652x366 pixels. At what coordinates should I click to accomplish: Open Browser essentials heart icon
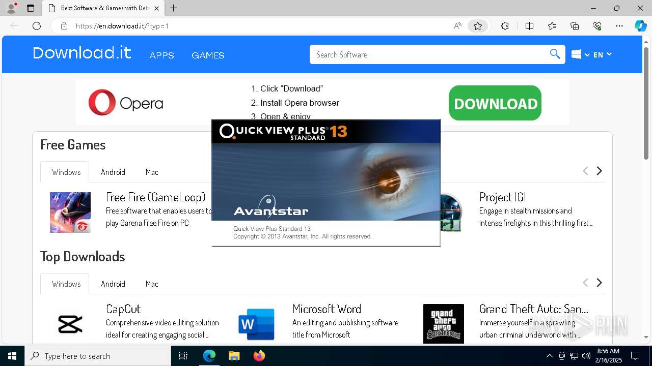tap(597, 26)
